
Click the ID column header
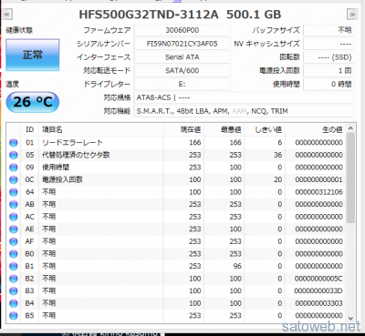click(x=29, y=129)
